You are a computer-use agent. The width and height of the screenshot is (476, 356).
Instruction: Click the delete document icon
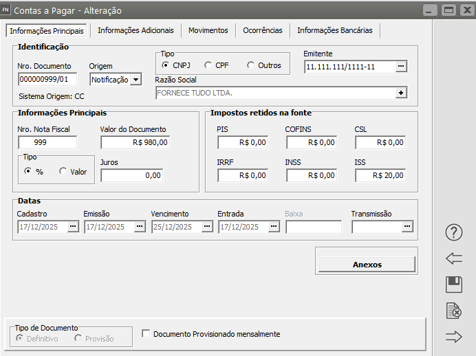click(x=454, y=311)
